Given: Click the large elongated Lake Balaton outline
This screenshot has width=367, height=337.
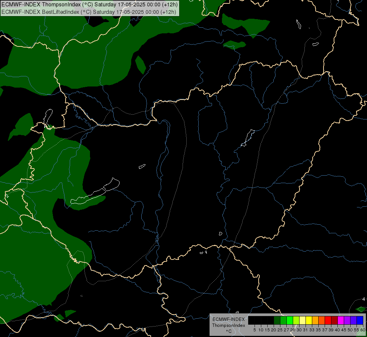Looking at the screenshot, I should point(95,191).
